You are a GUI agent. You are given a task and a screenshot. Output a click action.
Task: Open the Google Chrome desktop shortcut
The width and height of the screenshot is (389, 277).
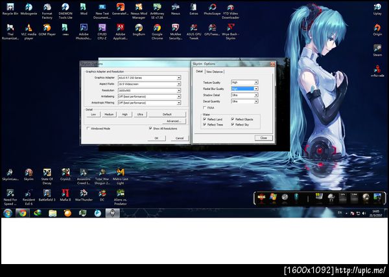[x=157, y=32]
